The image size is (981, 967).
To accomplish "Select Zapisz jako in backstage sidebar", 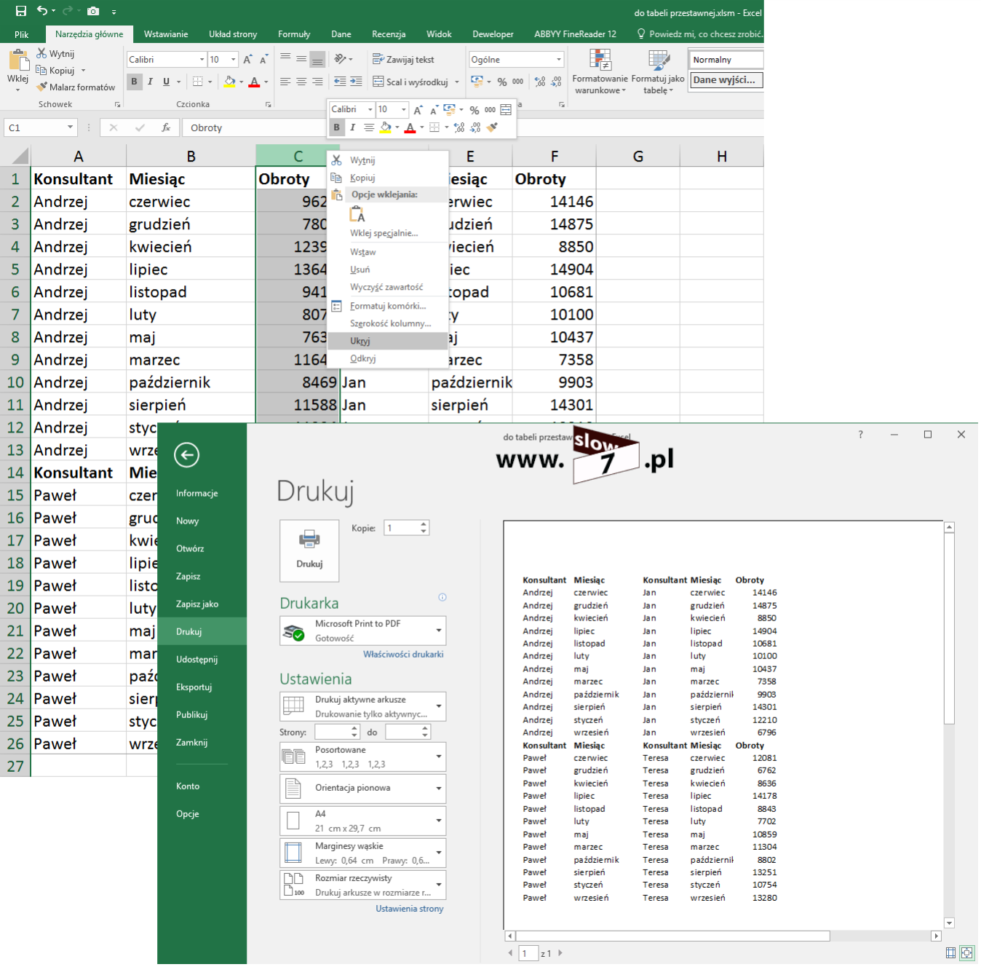I will 202,604.
